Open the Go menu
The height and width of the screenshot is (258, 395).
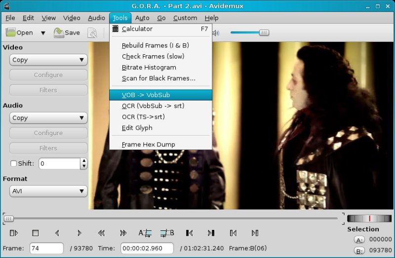tap(161, 18)
